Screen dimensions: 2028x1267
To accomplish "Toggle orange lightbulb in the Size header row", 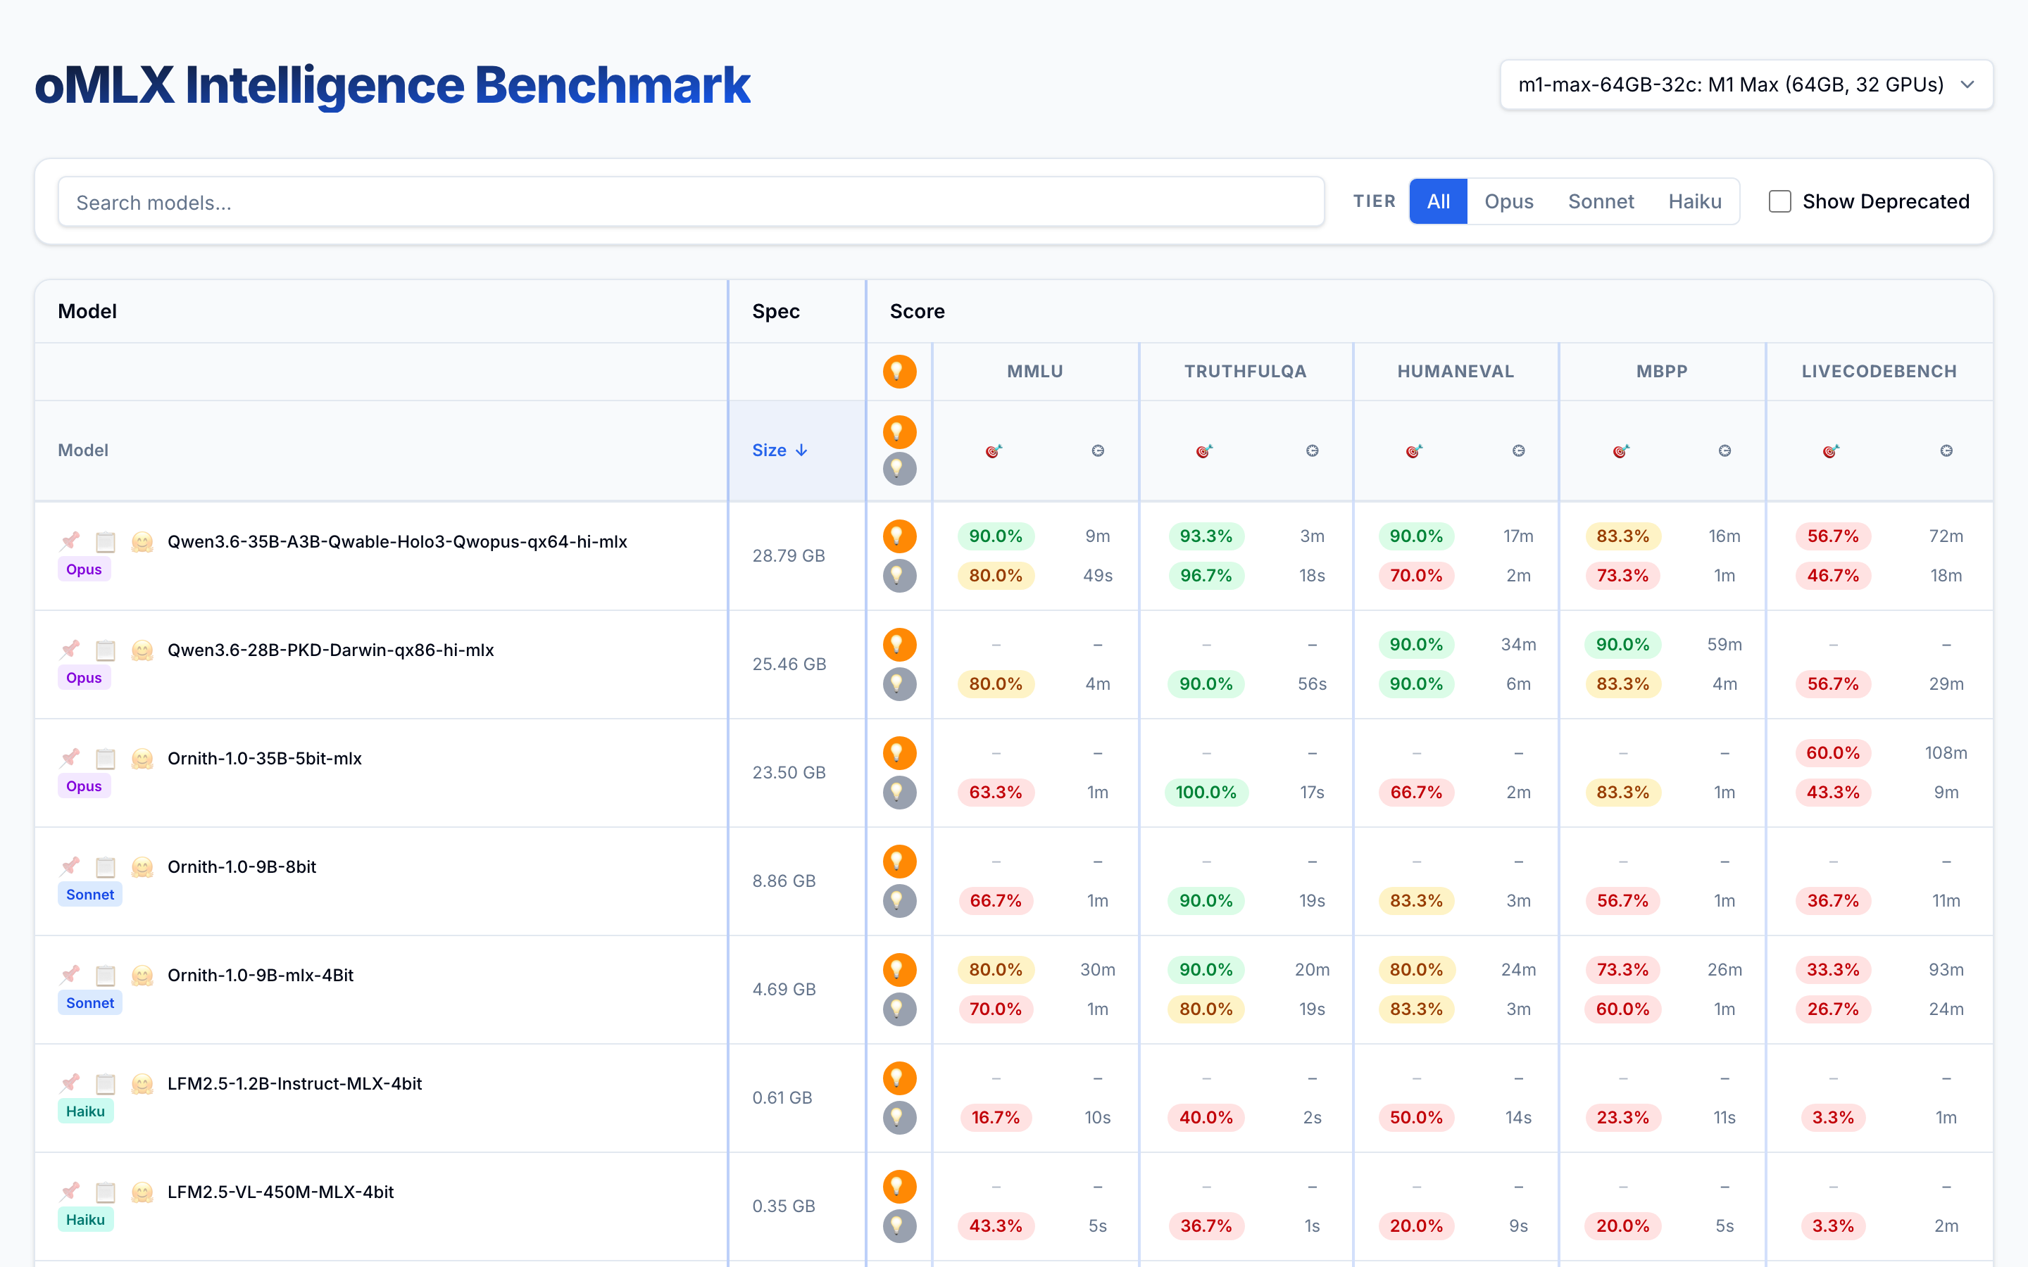I will pyautogui.click(x=899, y=432).
